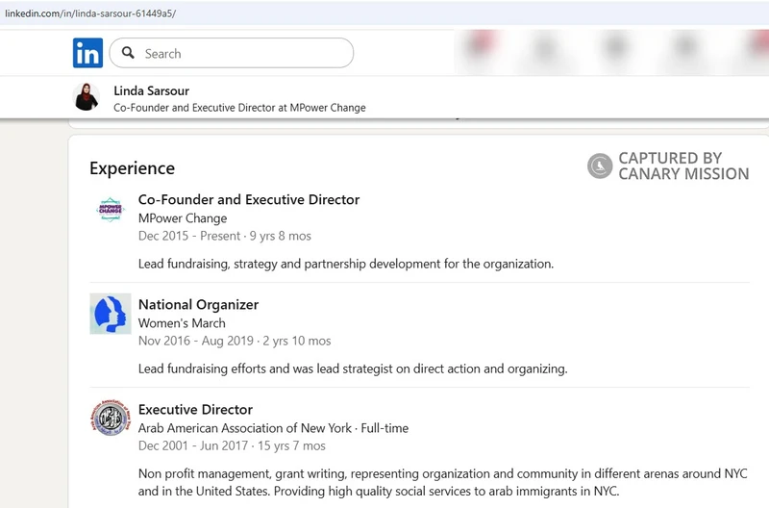Click the Arab American Association logo

[111, 419]
